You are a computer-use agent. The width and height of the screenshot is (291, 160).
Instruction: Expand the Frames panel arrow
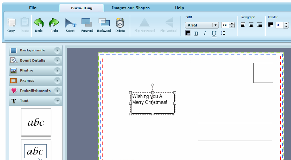(x=57, y=81)
